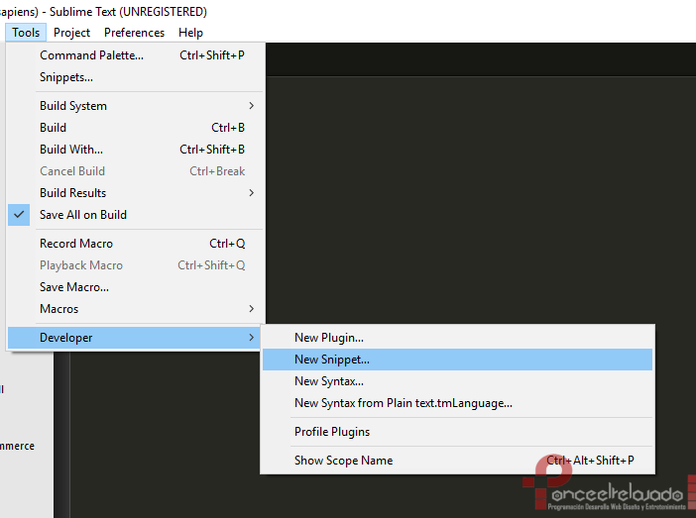Select New Snippet... in Developer submenu
The width and height of the screenshot is (696, 518).
pyautogui.click(x=457, y=360)
